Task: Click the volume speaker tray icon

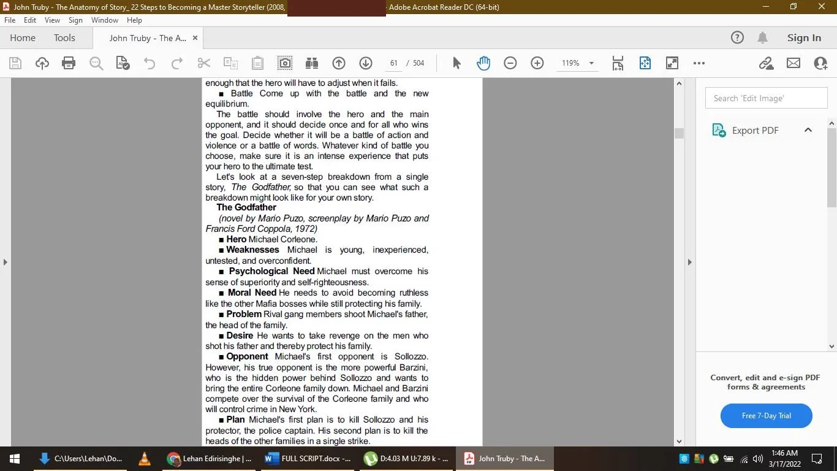Action: pyautogui.click(x=758, y=459)
